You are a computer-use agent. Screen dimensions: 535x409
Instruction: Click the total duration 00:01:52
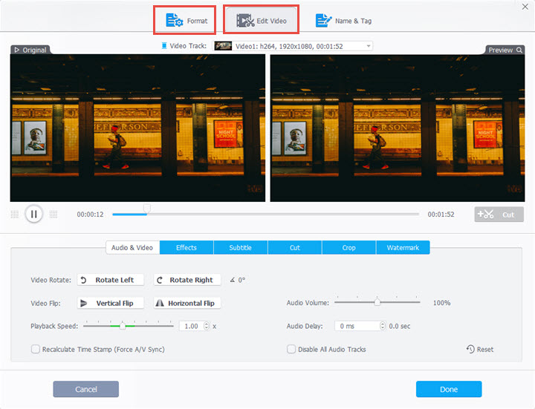coord(441,215)
